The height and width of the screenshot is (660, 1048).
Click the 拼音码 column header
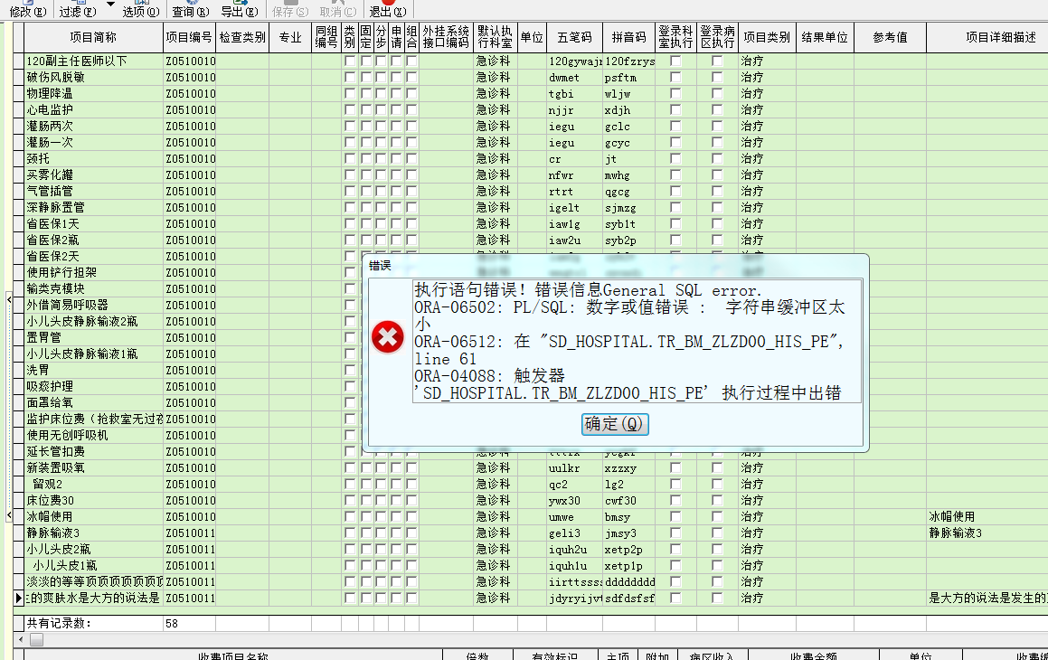pyautogui.click(x=629, y=37)
